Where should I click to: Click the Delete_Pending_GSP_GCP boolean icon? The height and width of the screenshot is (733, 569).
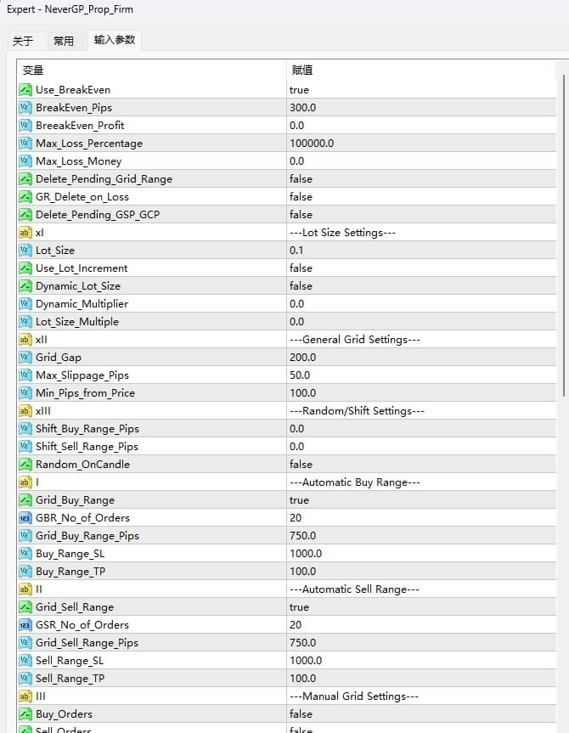pyautogui.click(x=25, y=215)
